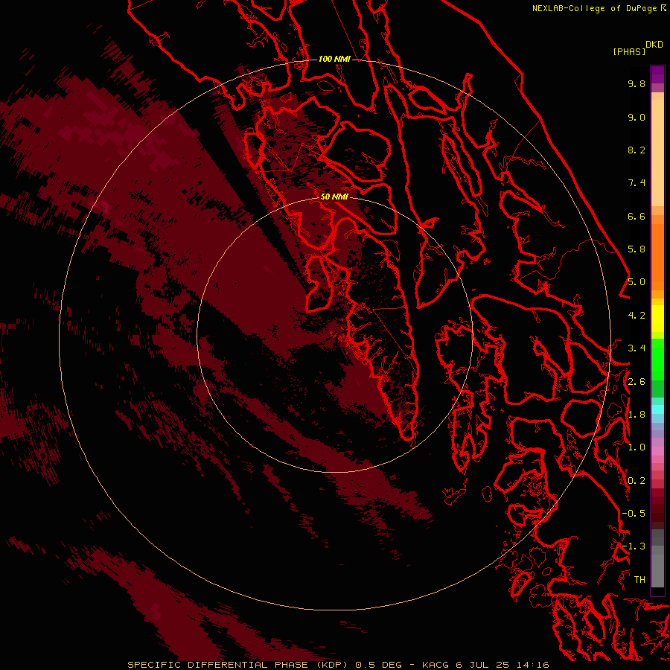Click the 1.8 value on the color scale
This screenshot has height=670, width=670.
coord(636,415)
